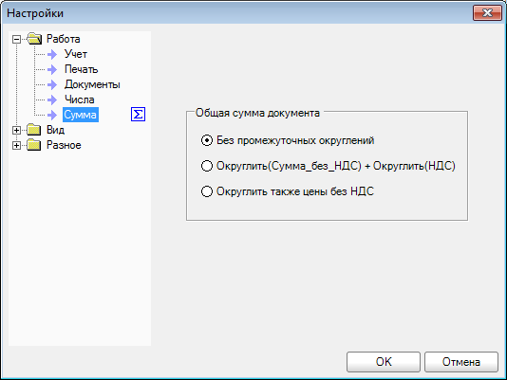This screenshot has height=380, width=507.
Task: Confirm settings with OK button
Action: click(384, 362)
